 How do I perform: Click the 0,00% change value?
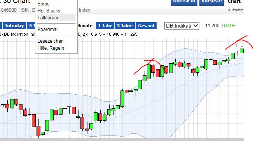pyautogui.click(x=229, y=26)
